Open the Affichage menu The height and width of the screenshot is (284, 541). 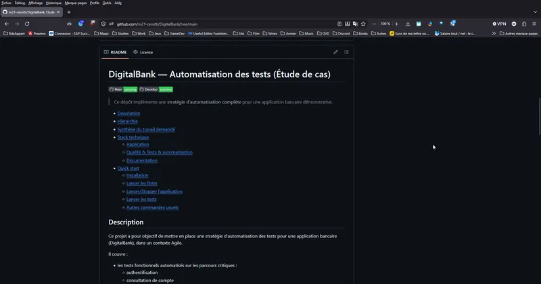pos(36,3)
